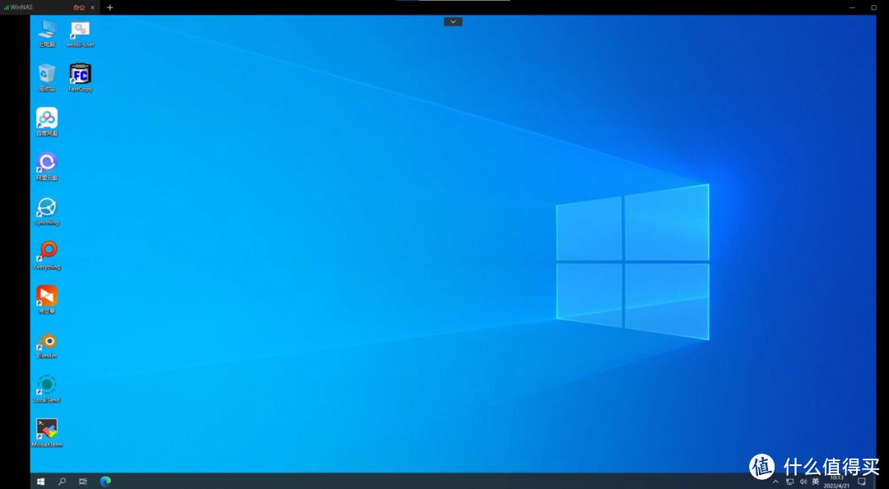Switch the 英 input method indicator
The image size is (889, 489).
815,482
